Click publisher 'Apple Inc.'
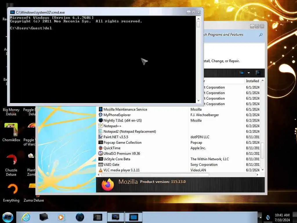297x223 pixels. pyautogui.click(x=198, y=148)
